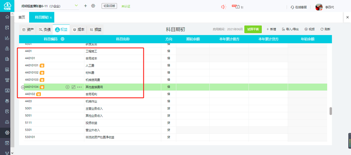Open 在线客服 online support

click(298, 7)
